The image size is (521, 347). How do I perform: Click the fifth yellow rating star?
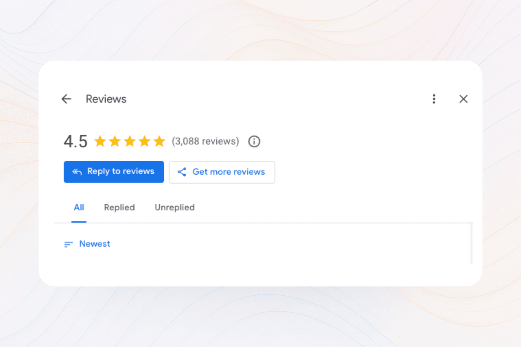point(159,141)
